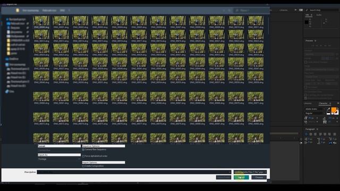Image resolution: width=340 pixels, height=191 pixels.
Task: Click the justify all icon in the Paragraph panel
Action: point(335,134)
